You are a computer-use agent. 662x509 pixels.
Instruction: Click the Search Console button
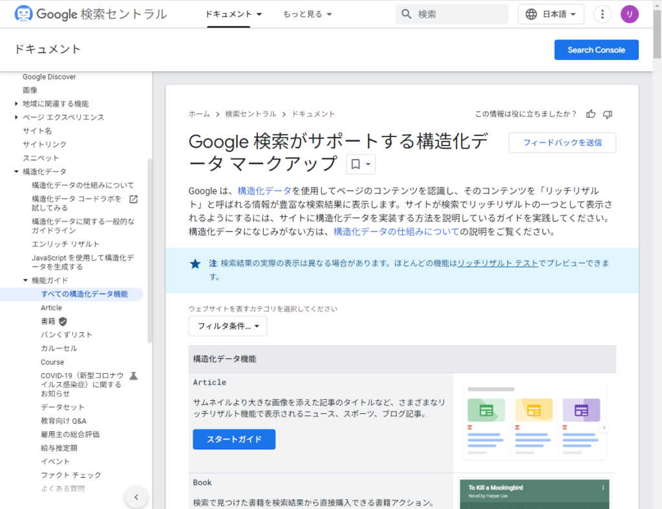coord(595,50)
